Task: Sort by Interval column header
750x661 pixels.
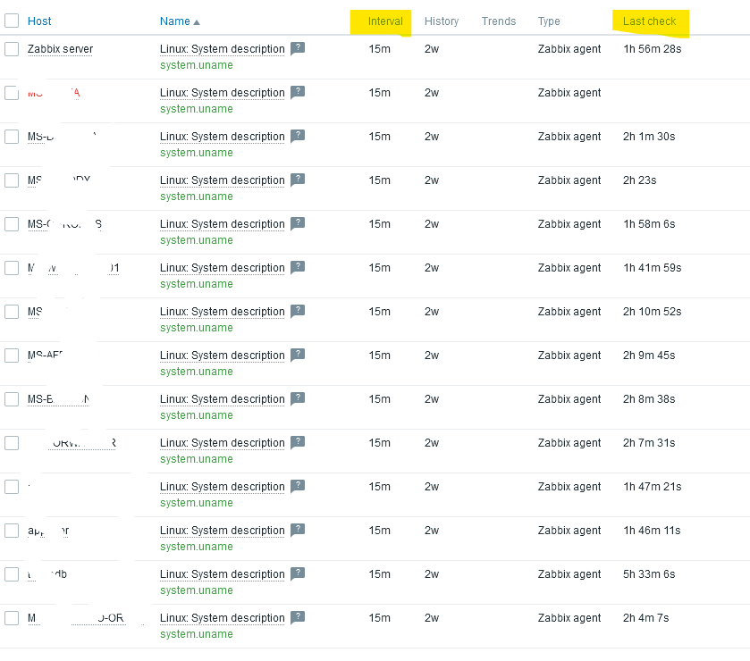Action: (x=385, y=21)
